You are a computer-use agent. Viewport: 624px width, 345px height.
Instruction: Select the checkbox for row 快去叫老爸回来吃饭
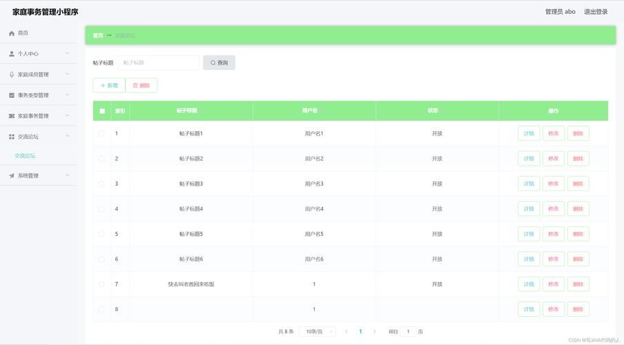pos(102,284)
